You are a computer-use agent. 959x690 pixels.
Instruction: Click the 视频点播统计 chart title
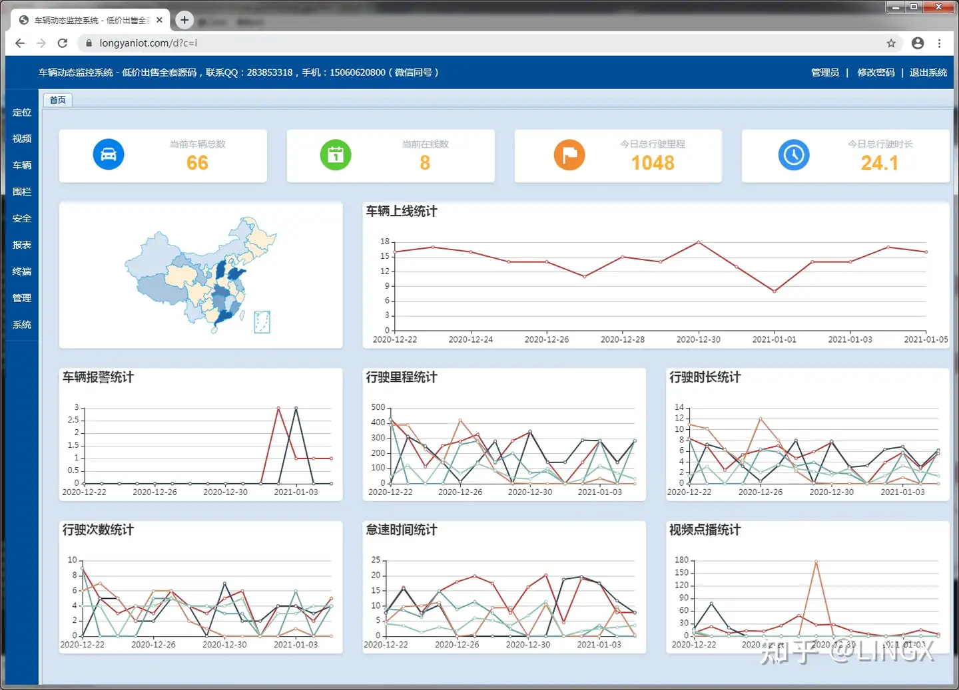[705, 530]
